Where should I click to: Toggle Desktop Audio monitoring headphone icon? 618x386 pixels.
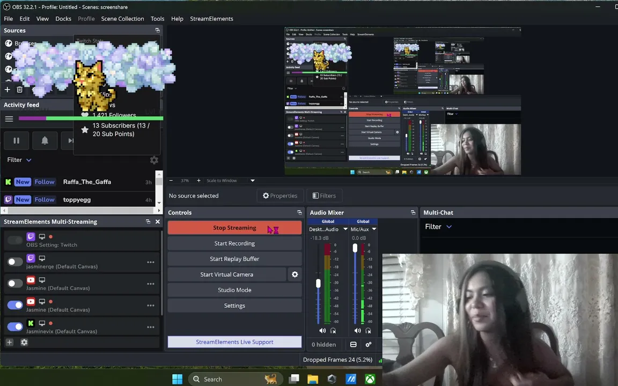[333, 331]
